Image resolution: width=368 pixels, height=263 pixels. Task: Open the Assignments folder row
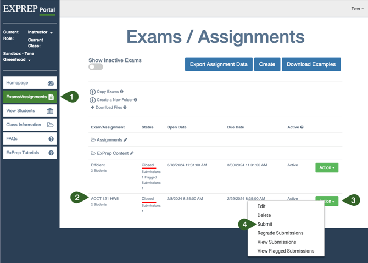(x=109, y=140)
